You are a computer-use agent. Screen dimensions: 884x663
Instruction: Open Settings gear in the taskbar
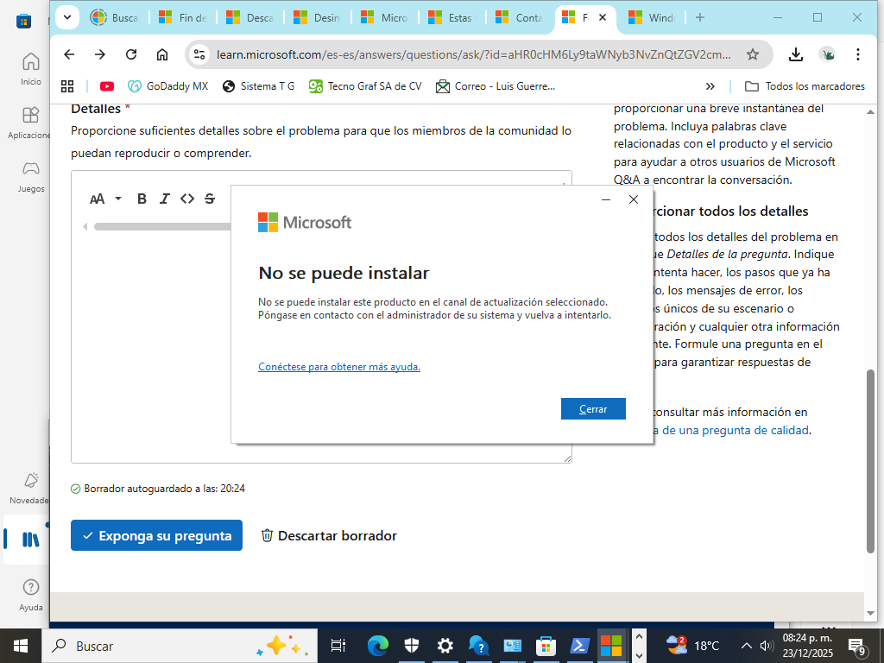pos(445,646)
